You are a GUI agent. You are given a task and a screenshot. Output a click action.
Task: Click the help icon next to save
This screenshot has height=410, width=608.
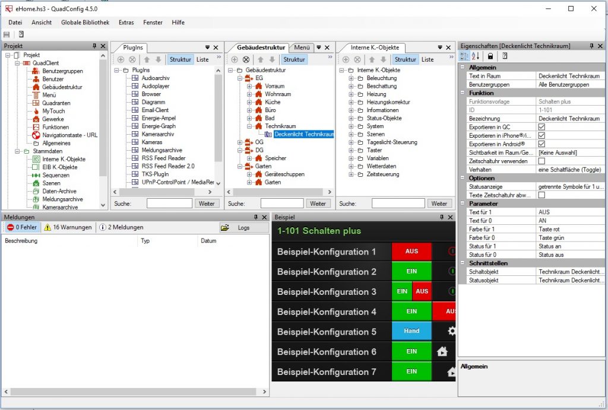(21, 34)
